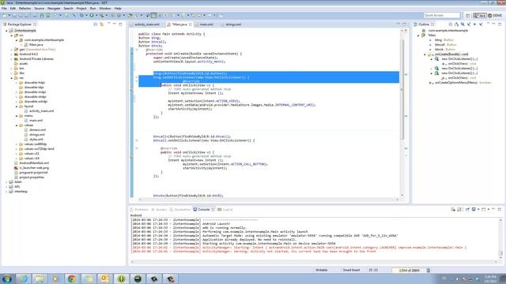The width and height of the screenshot is (506, 284).
Task: Switch to the strings.xml editor tab
Action: (233, 24)
